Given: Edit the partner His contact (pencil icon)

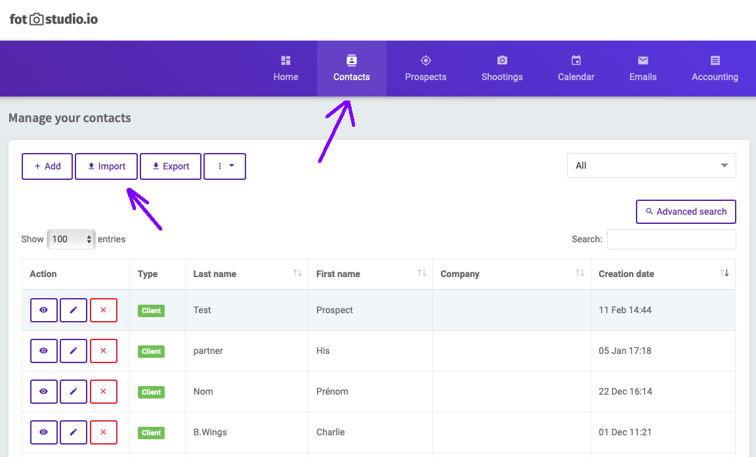Looking at the screenshot, I should 73,351.
